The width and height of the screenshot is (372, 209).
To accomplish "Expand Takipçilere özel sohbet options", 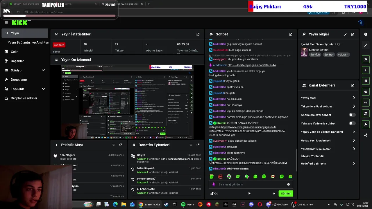I will click(354, 106).
